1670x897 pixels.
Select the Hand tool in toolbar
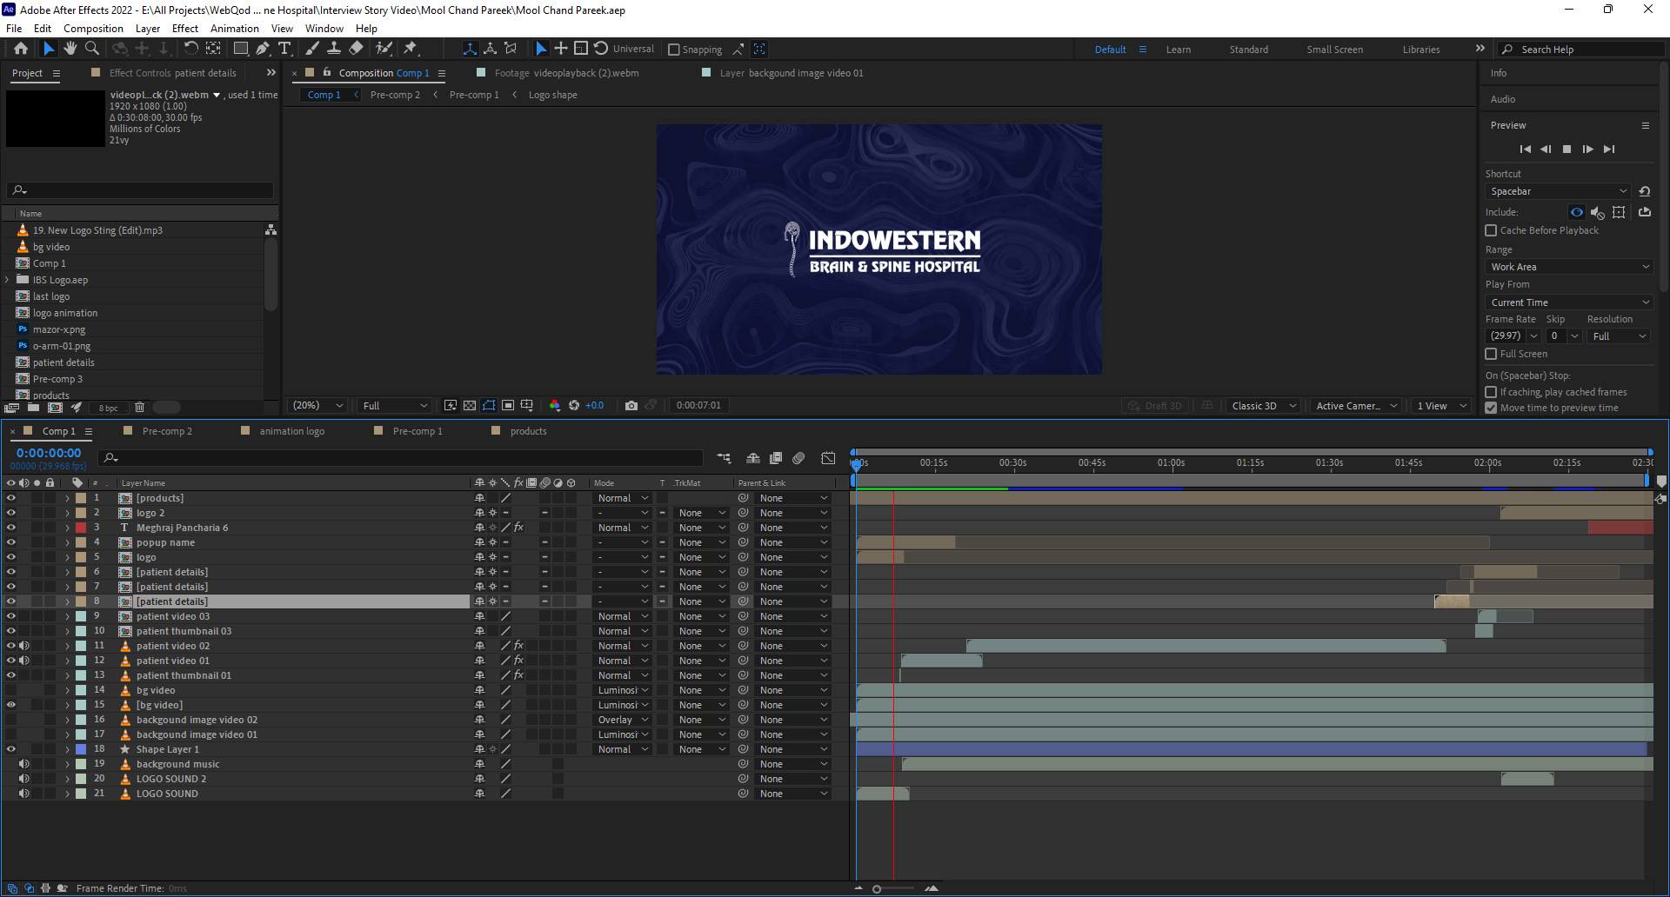(x=70, y=49)
